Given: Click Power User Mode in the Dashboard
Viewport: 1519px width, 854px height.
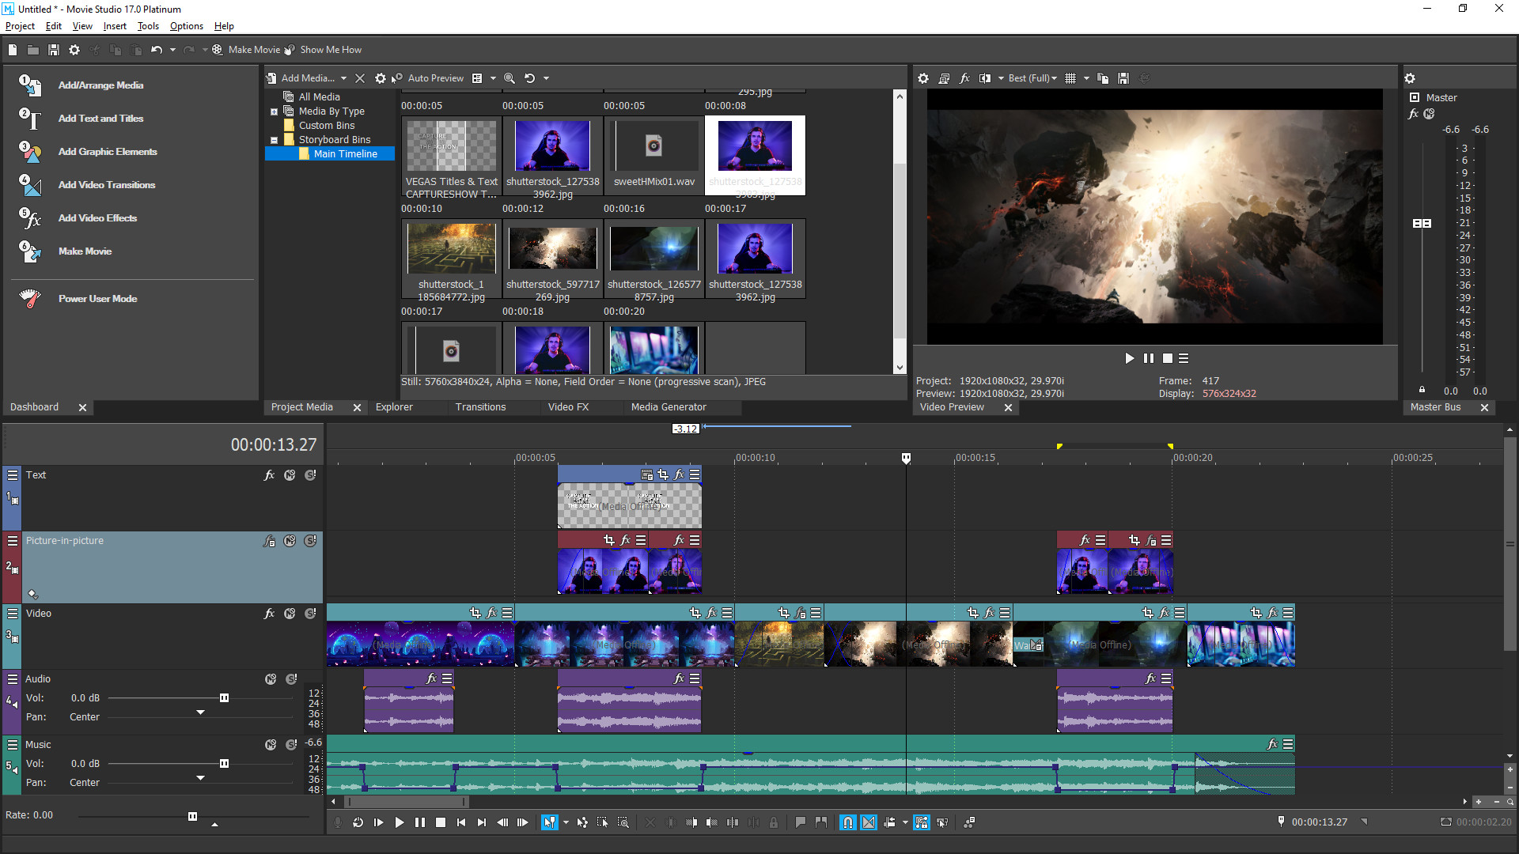Looking at the screenshot, I should coord(97,298).
